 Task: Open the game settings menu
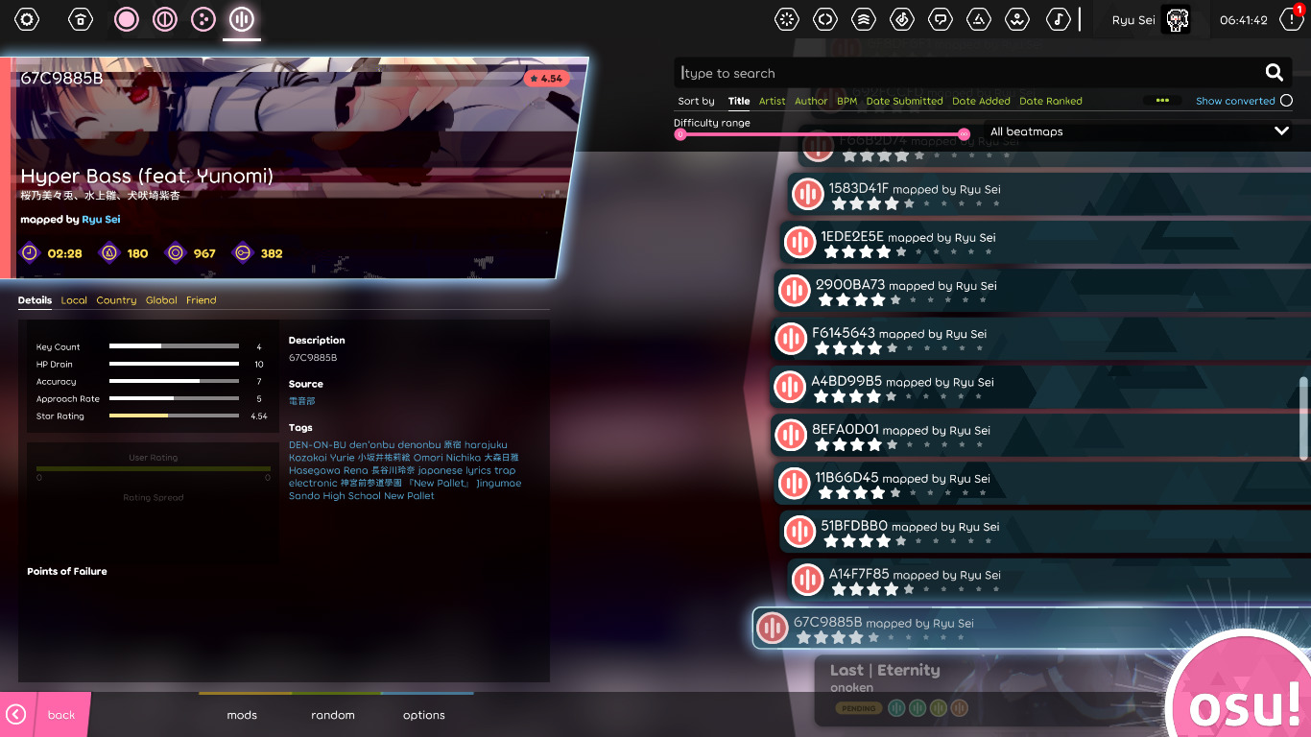tap(26, 19)
